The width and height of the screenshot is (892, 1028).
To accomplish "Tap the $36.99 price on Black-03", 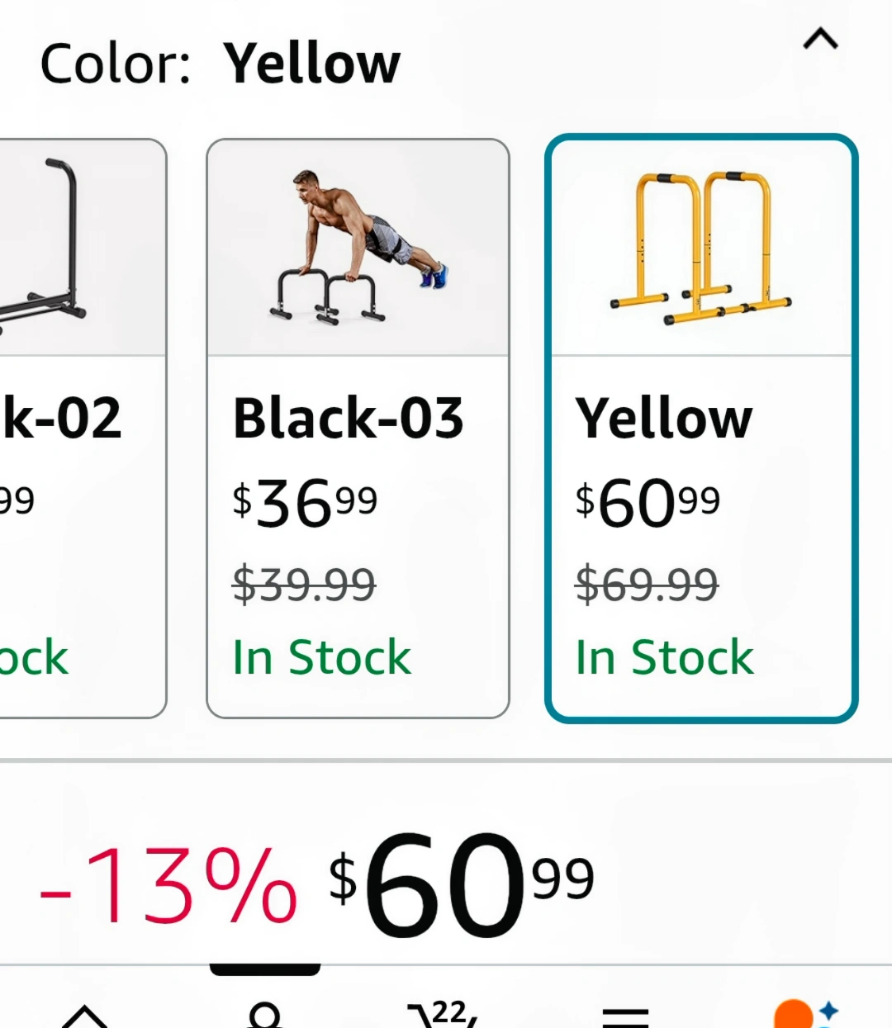I will click(x=305, y=503).
